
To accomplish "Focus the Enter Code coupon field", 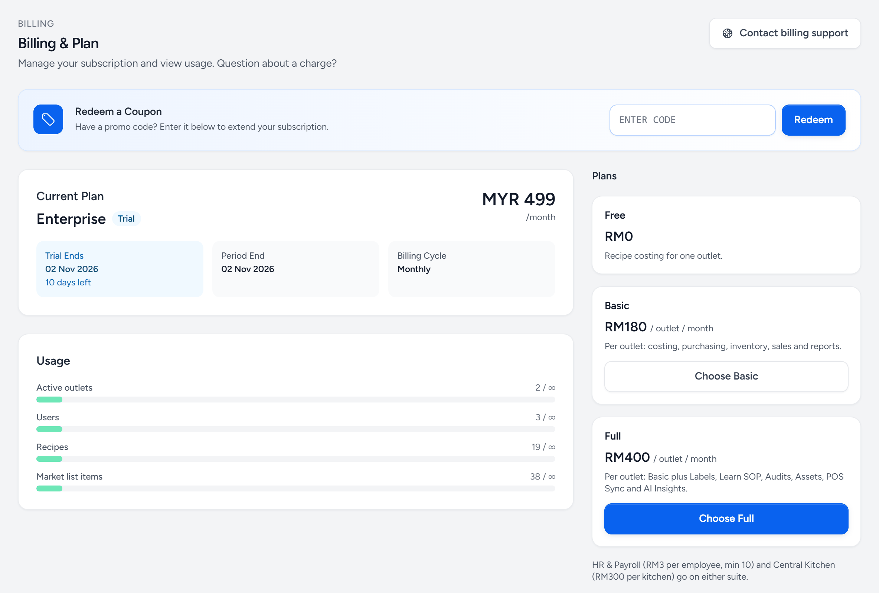I will (x=692, y=120).
